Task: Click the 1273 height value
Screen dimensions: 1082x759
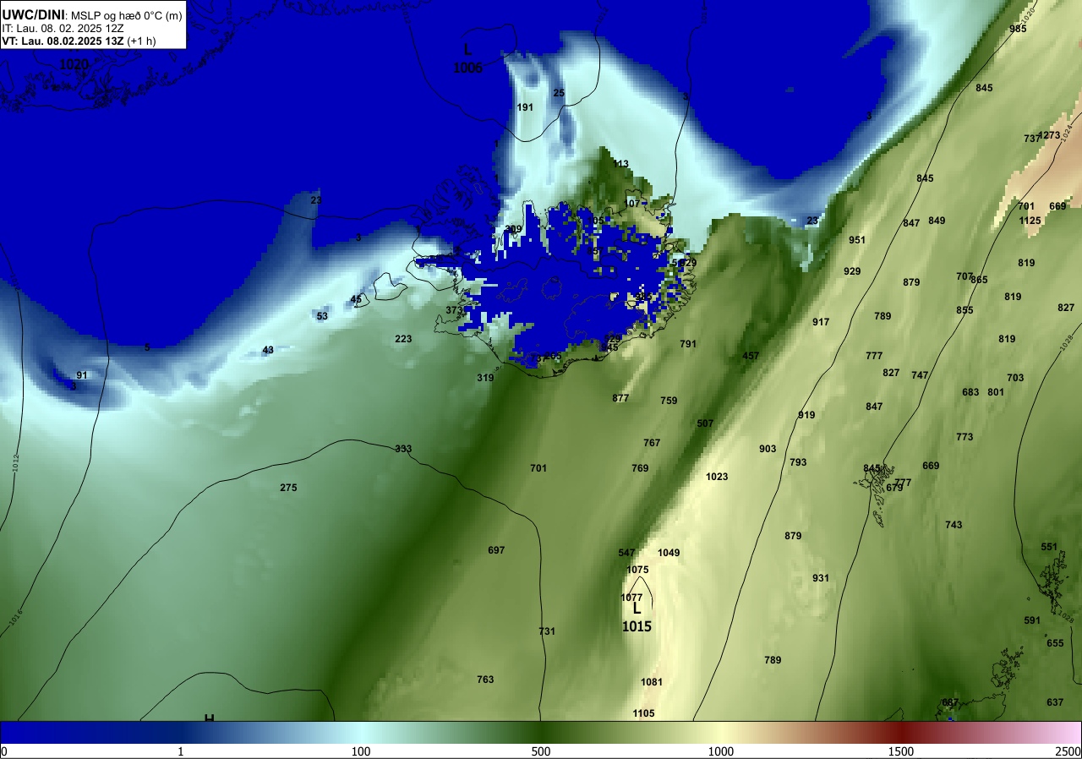Action: [1049, 135]
